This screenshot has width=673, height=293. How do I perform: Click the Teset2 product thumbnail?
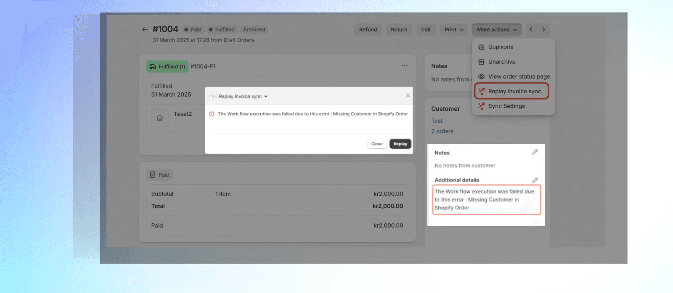160,118
